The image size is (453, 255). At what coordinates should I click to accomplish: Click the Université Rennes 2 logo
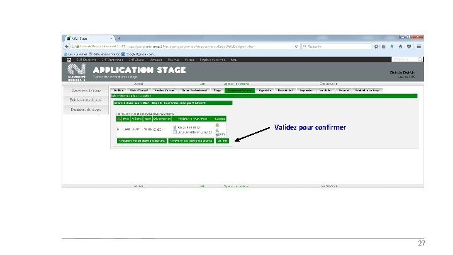coord(76,72)
